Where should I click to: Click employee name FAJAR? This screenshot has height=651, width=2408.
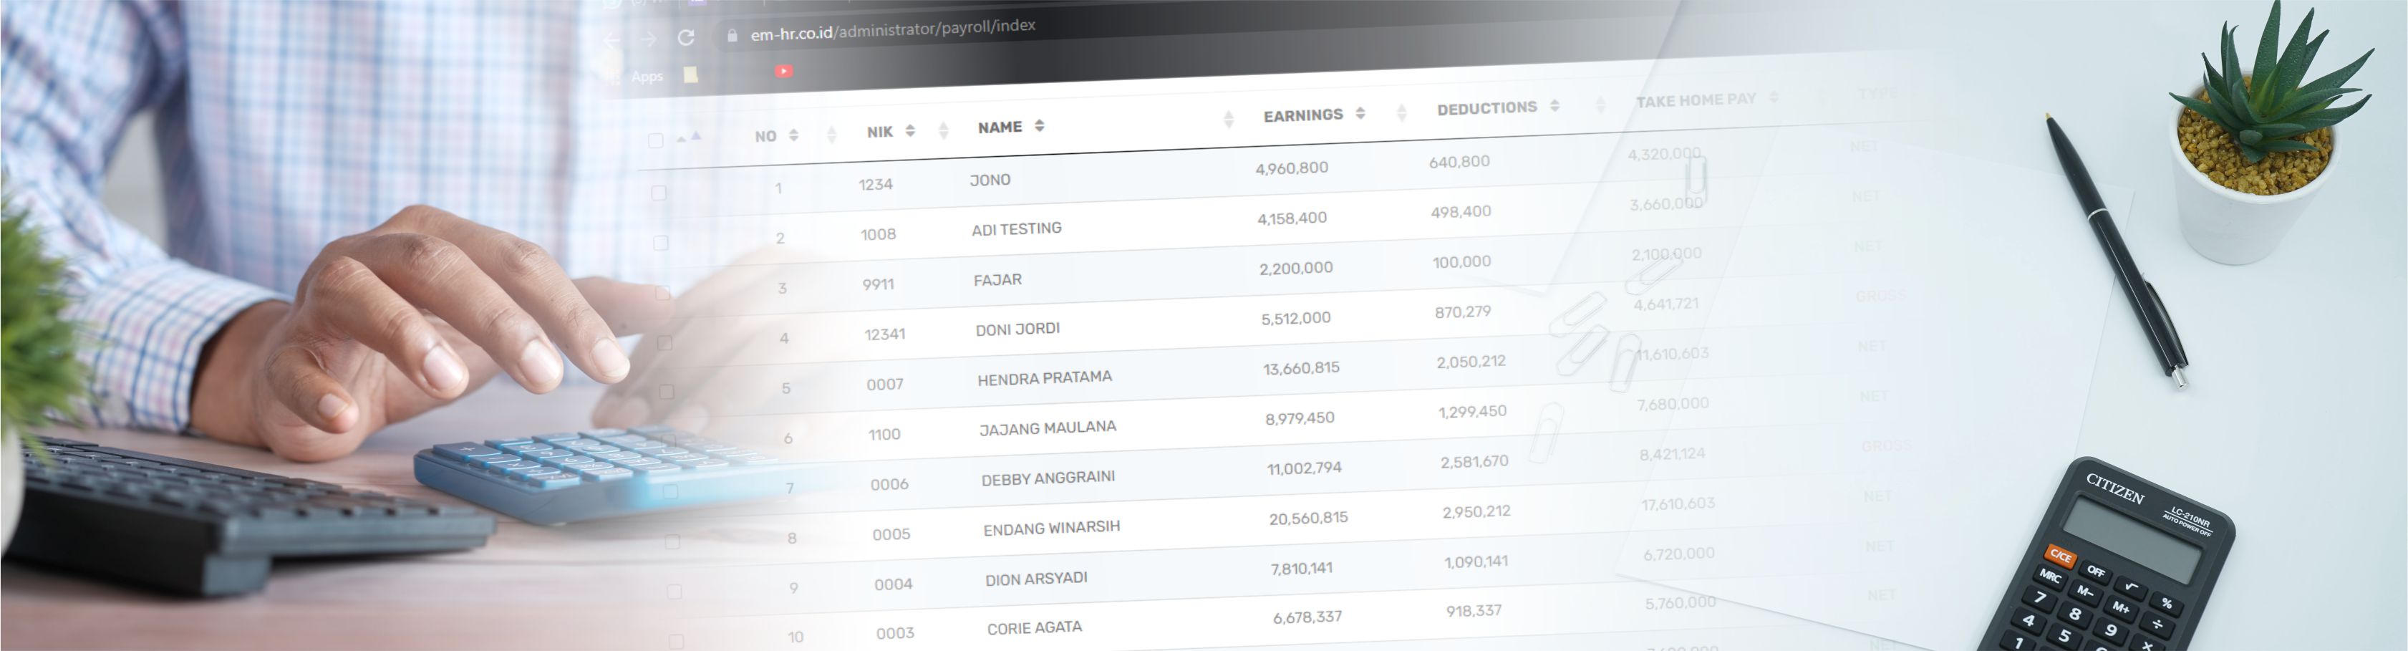pyautogui.click(x=997, y=280)
